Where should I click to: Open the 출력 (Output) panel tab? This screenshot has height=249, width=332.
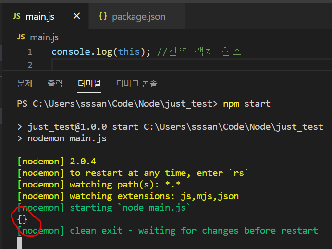[55, 83]
